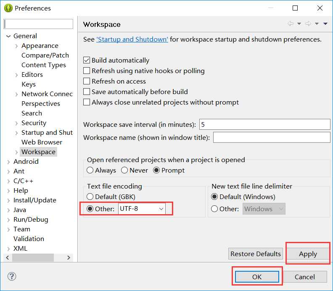This screenshot has height=291, width=333.
Task: Select Other line delimiter radio button
Action: point(214,209)
